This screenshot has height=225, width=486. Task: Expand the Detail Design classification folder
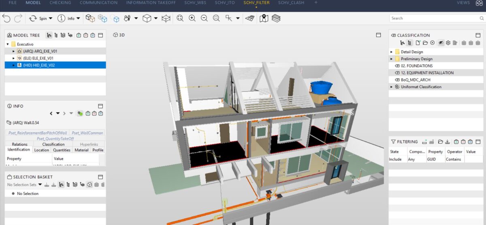pyautogui.click(x=391, y=52)
